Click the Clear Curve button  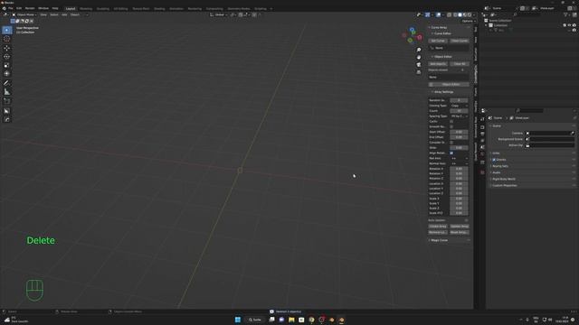pyautogui.click(x=460, y=41)
